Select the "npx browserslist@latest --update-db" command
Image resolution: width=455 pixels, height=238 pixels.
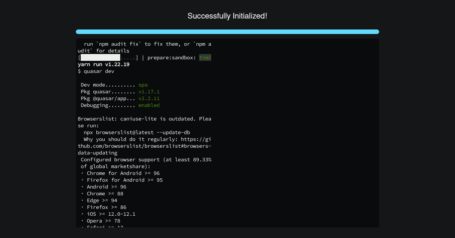pos(137,132)
